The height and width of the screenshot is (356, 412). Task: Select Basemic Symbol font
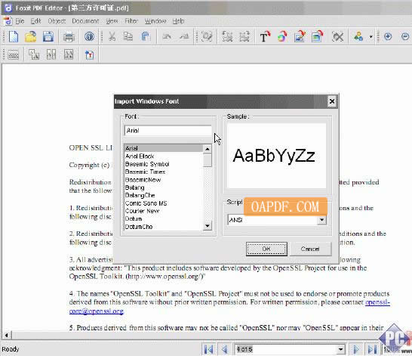(164, 164)
